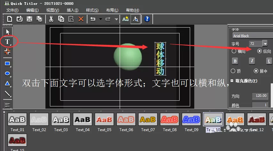Select the line drawing tool
This screenshot has width=273, height=151.
tap(7, 94)
